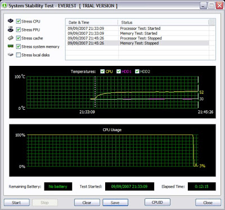Image resolution: width=225 pixels, height=210 pixels.
Task: Hide the CPU temperature graph line
Action: tap(102, 72)
